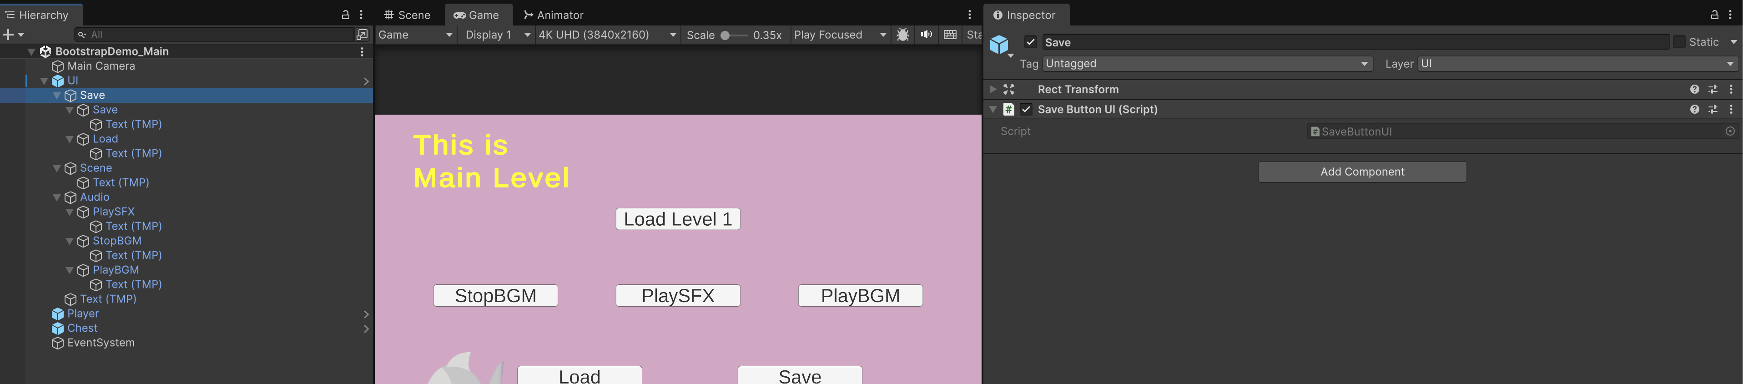Disable the Save Button UI script checkbox
This screenshot has height=384, width=1743.
click(x=1026, y=110)
